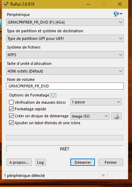Click the hash # button in status bar
The width and height of the screenshot is (132, 187).
[103, 175]
